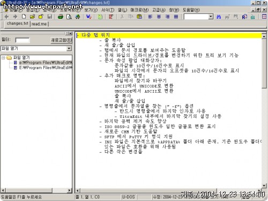Click the line ASCII에서 UNICODE로 변환
The image size is (268, 201).
pyautogui.click(x=144, y=86)
